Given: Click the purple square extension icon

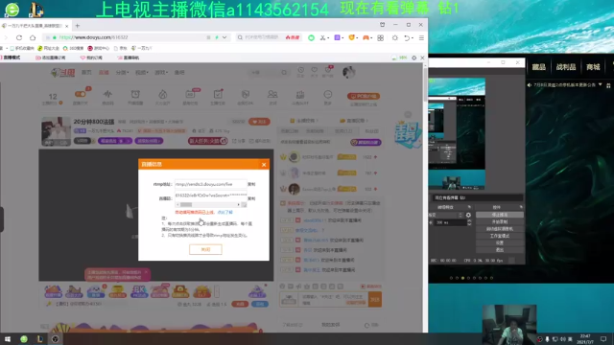Looking at the screenshot, I should pyautogui.click(x=337, y=37).
